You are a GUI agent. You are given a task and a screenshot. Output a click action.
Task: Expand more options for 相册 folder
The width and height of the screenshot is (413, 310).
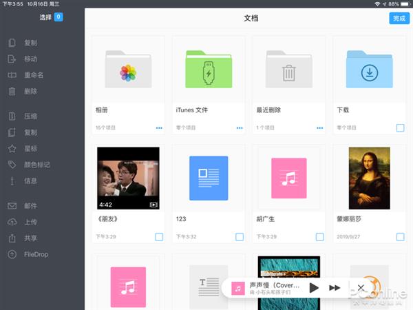click(159, 127)
